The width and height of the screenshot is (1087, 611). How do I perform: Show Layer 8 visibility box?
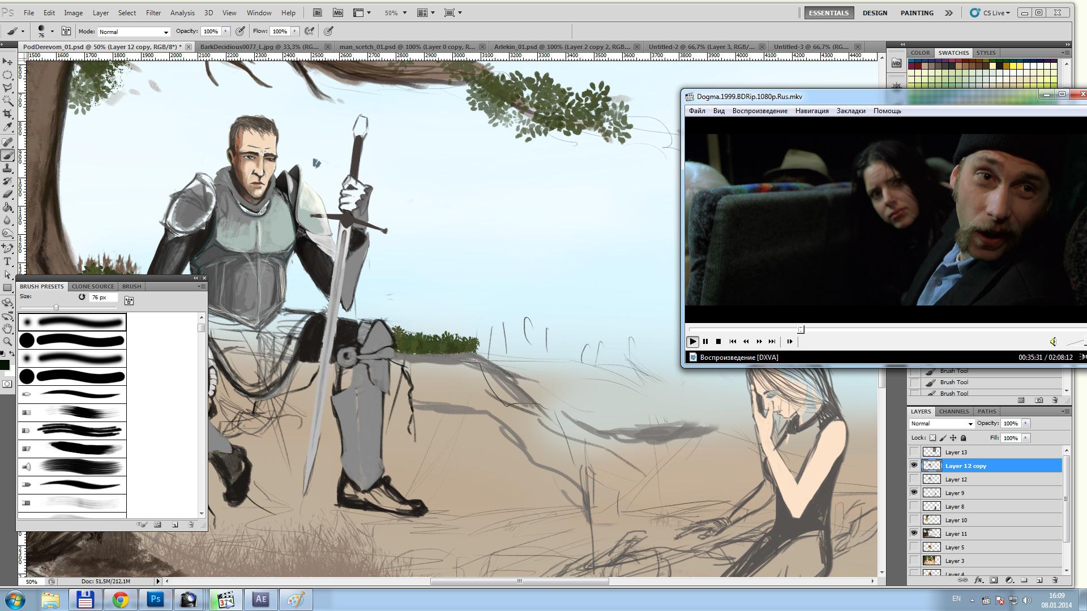[x=914, y=506]
